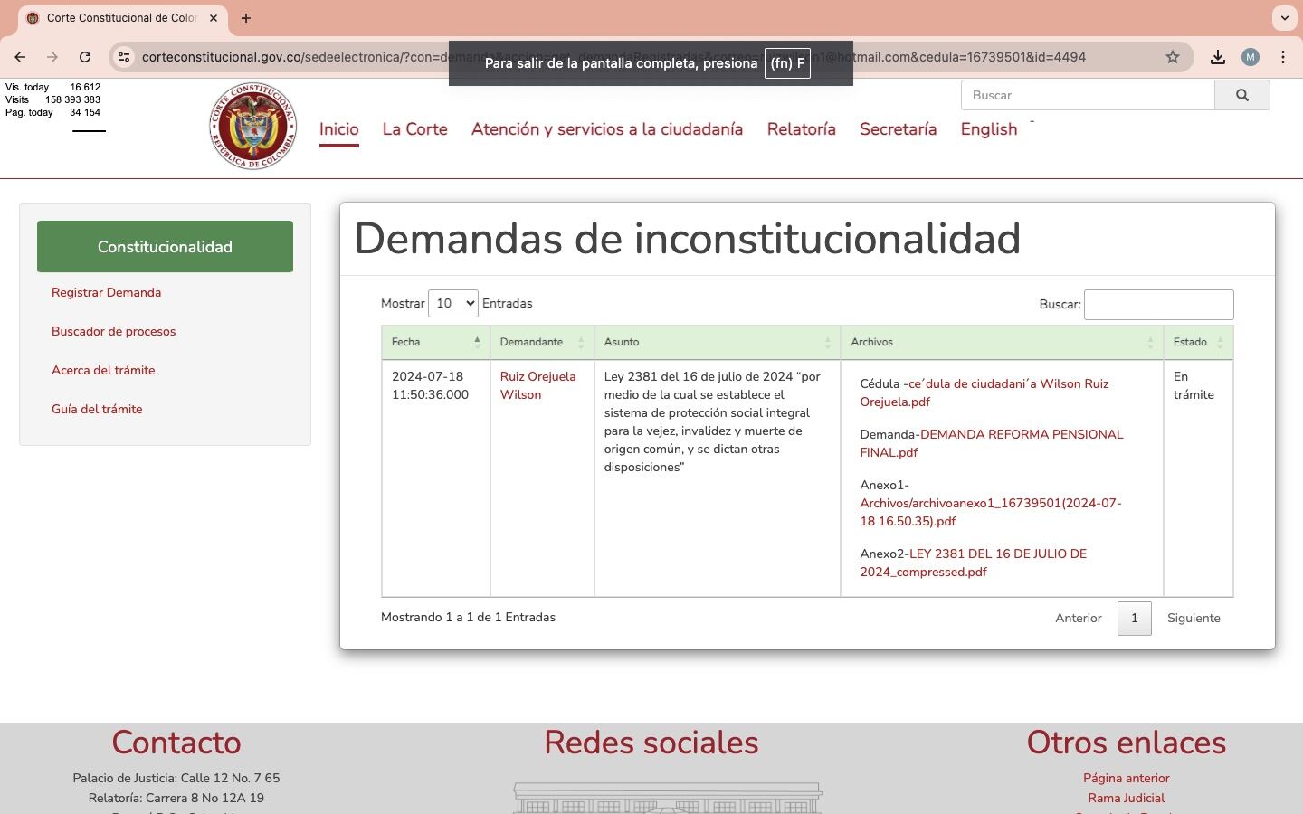Open the Relatoría menu item
The width and height of the screenshot is (1303, 814).
click(801, 129)
